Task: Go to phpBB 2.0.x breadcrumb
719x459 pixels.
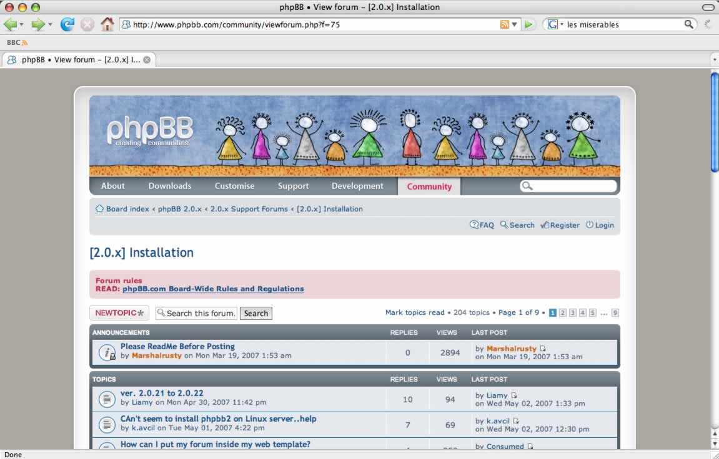Action: tap(180, 209)
